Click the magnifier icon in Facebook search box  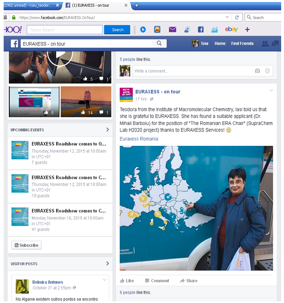click(x=159, y=43)
